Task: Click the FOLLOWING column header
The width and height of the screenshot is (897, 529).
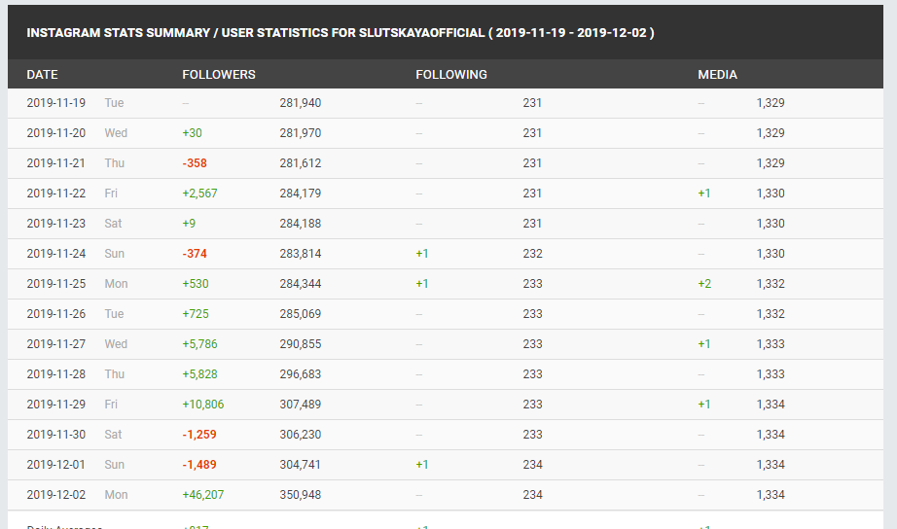Action: click(x=451, y=74)
